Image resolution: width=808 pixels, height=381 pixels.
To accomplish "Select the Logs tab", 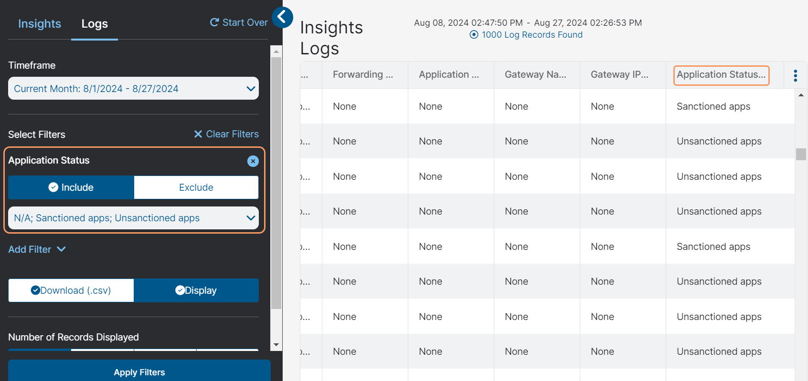I will pyautogui.click(x=95, y=24).
